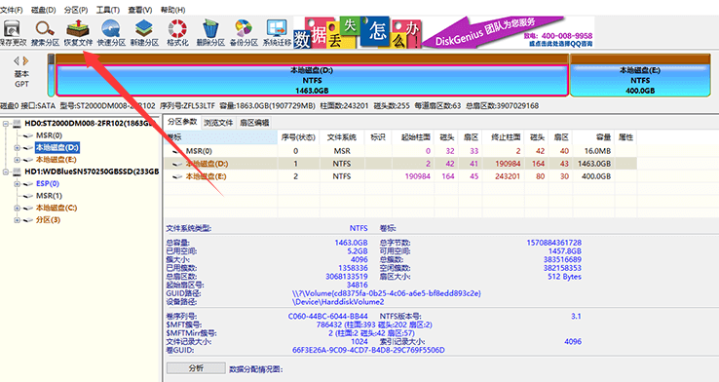Select the 本地磁盘(D:) row in partition table
The width and height of the screenshot is (719, 382).
(x=400, y=164)
